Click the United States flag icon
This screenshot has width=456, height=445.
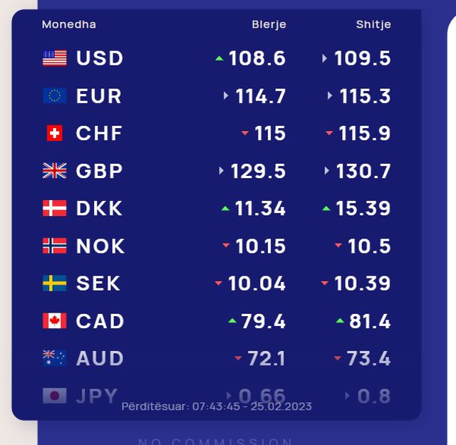coord(54,58)
